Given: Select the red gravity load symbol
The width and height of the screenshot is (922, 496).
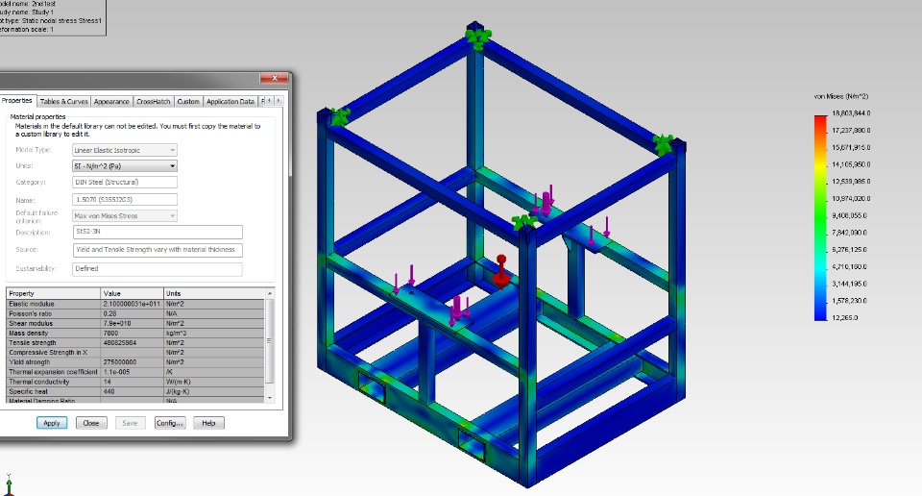Looking at the screenshot, I should (x=501, y=271).
